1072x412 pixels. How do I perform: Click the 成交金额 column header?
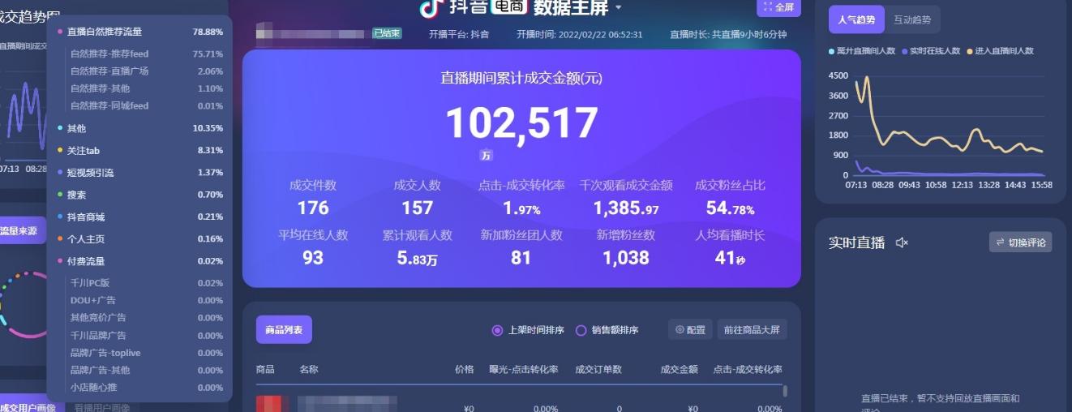click(680, 370)
